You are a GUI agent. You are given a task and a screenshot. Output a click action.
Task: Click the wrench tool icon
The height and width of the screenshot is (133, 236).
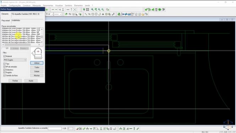(x=113, y=14)
